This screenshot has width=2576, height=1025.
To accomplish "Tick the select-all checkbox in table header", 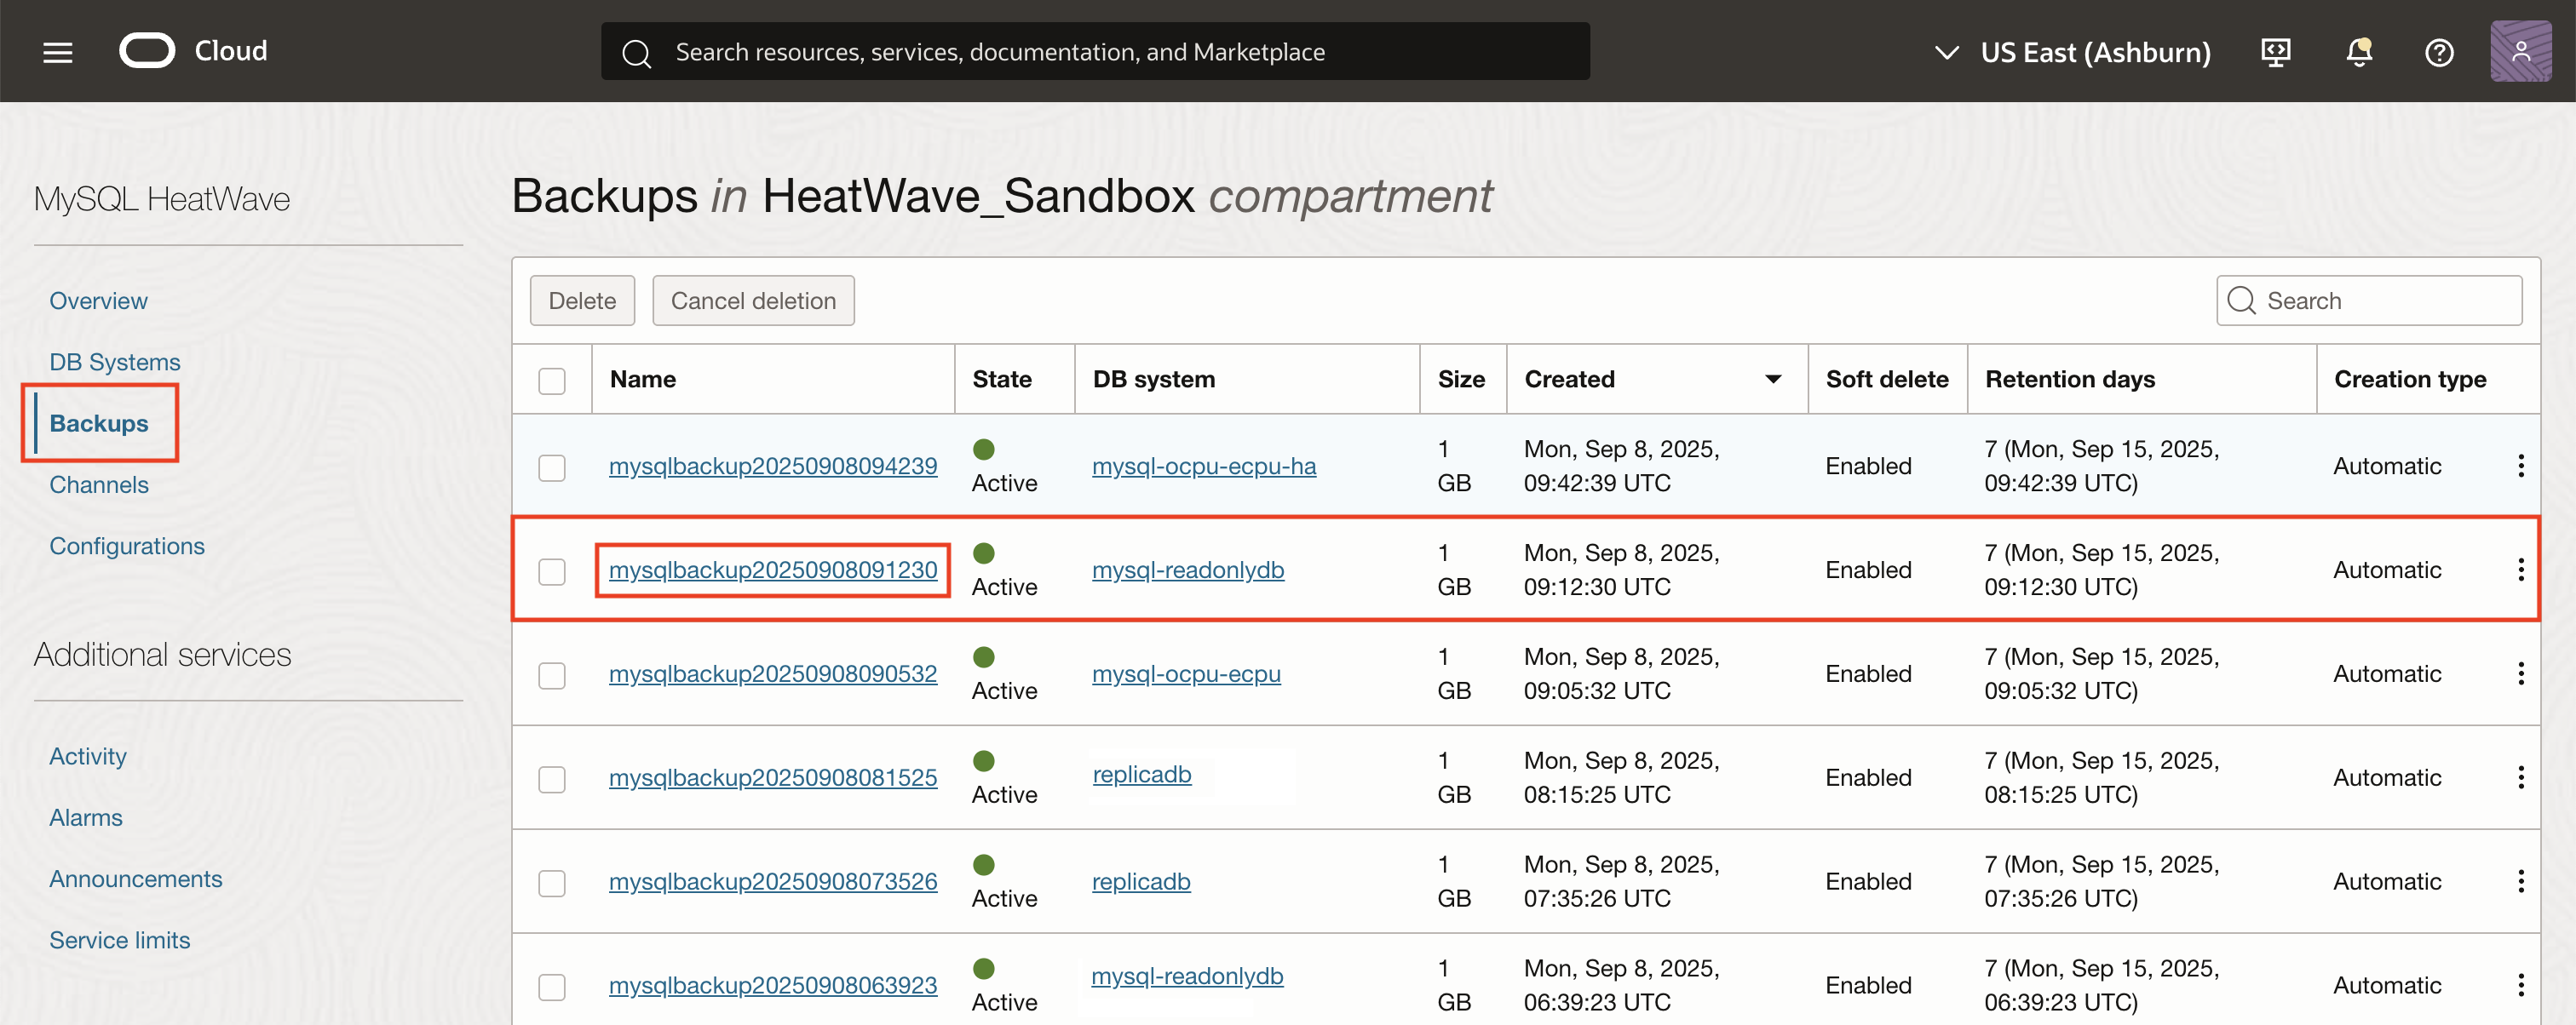I will coord(552,381).
